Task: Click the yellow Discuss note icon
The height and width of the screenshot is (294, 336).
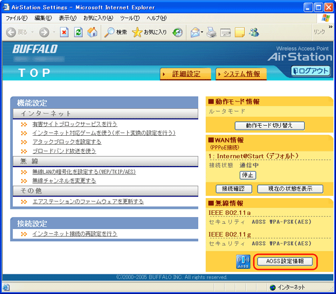Action: [x=240, y=33]
